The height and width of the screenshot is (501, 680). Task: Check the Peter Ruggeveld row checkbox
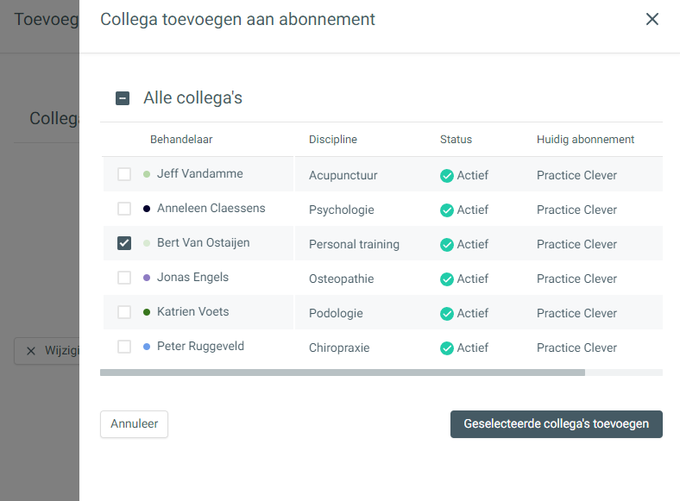(x=124, y=347)
